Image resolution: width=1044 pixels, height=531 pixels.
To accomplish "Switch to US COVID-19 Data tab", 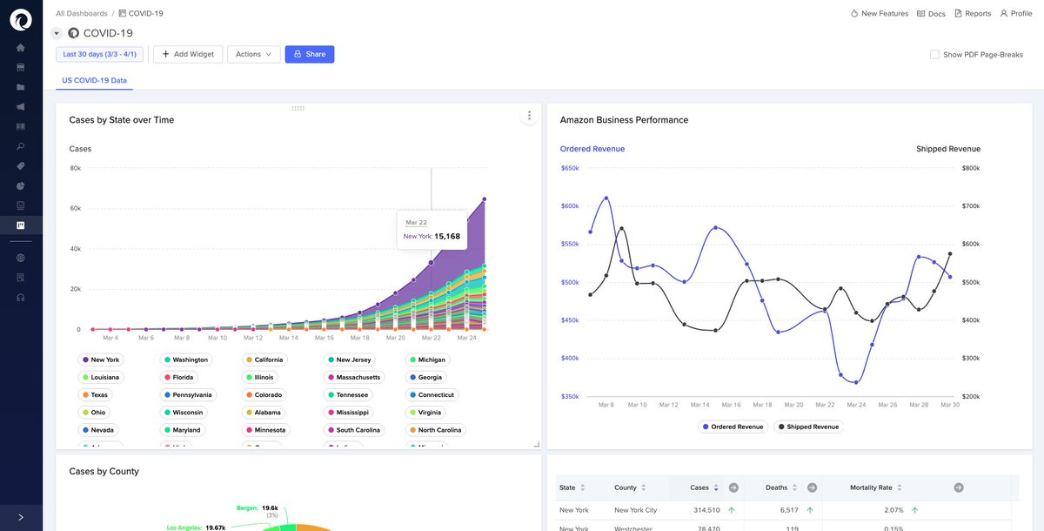I will (x=97, y=79).
